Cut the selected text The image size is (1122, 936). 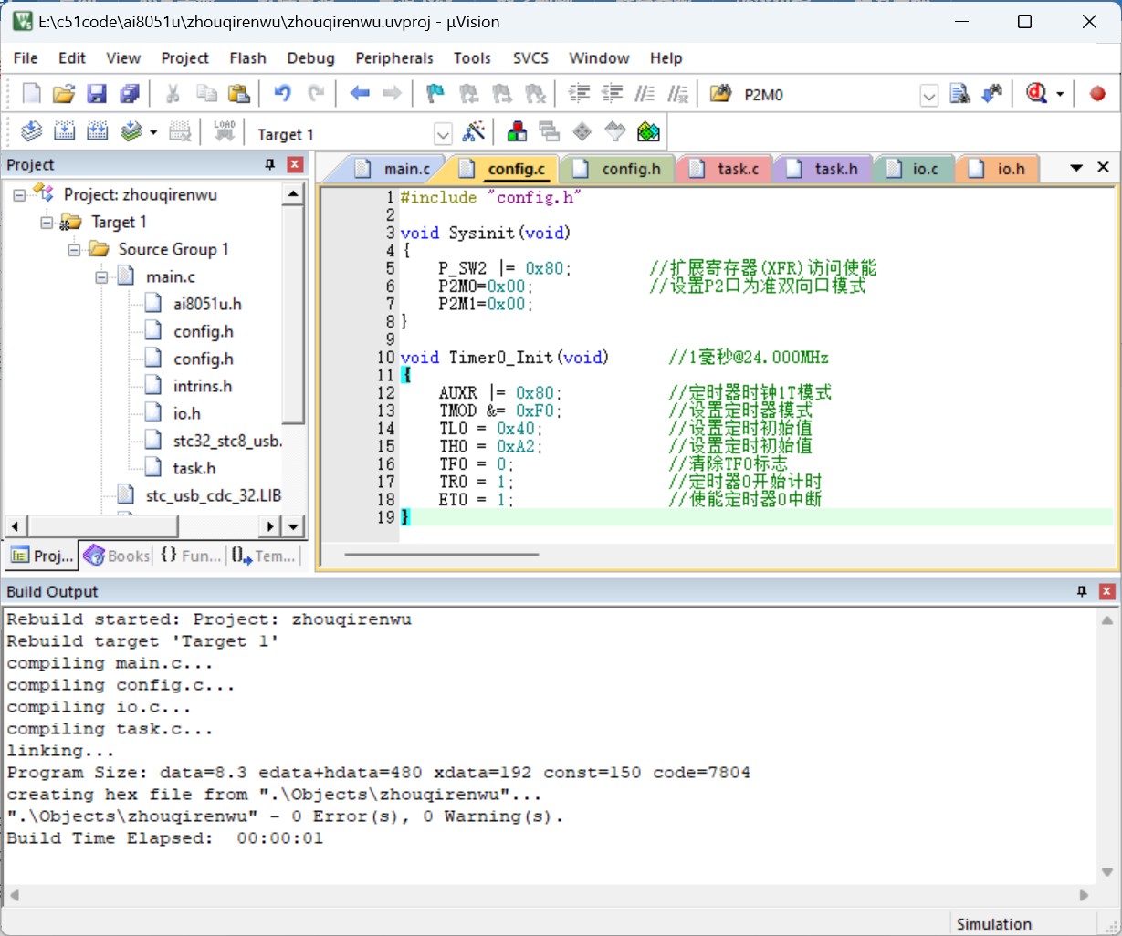click(x=173, y=94)
